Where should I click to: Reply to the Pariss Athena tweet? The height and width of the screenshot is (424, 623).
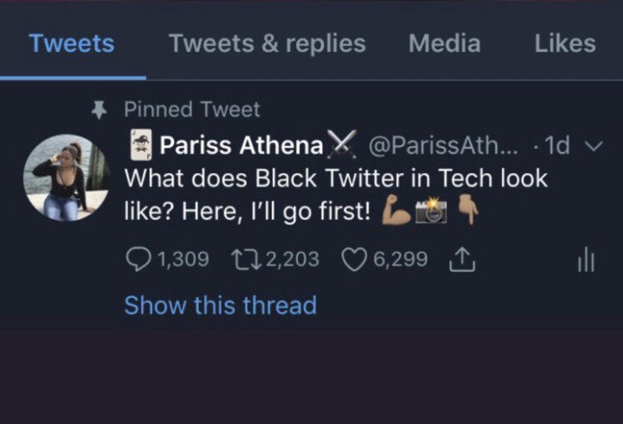(x=138, y=259)
